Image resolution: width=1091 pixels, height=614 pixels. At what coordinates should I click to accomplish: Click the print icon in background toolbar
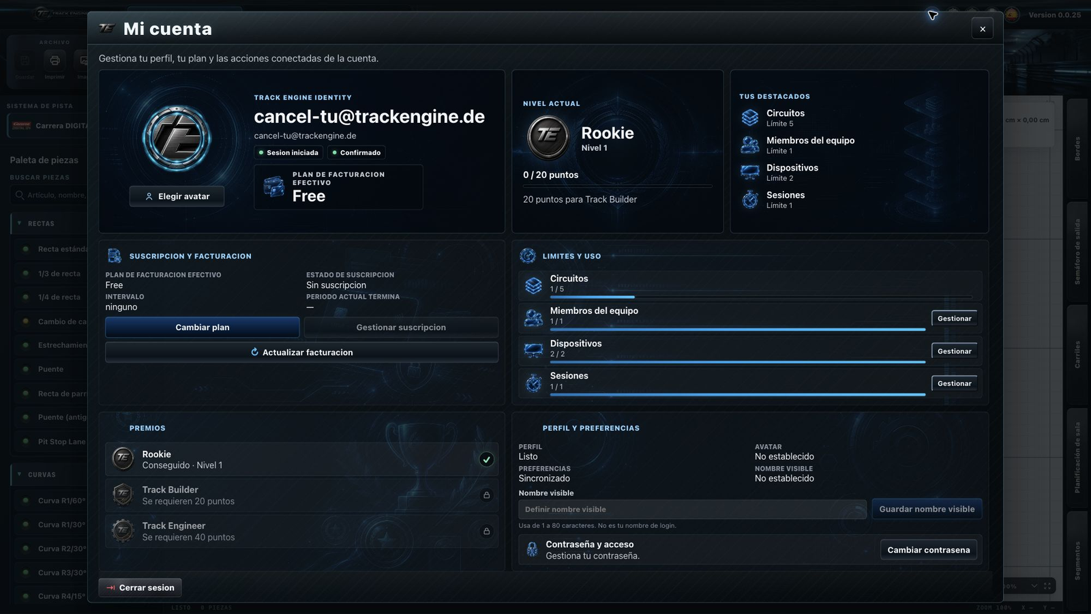coord(55,61)
